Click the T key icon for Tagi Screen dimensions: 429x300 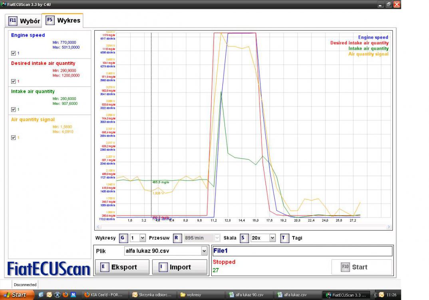click(284, 238)
